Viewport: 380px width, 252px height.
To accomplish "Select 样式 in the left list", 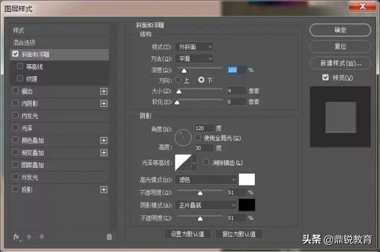I will click(59, 30).
